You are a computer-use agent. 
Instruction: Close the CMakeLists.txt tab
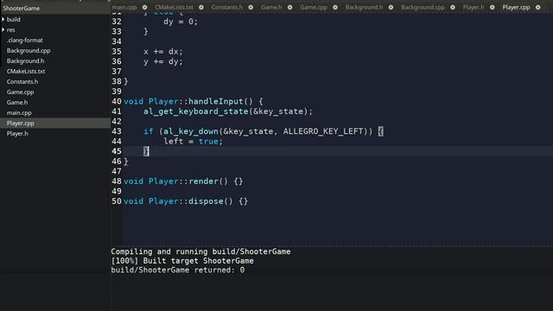click(201, 8)
